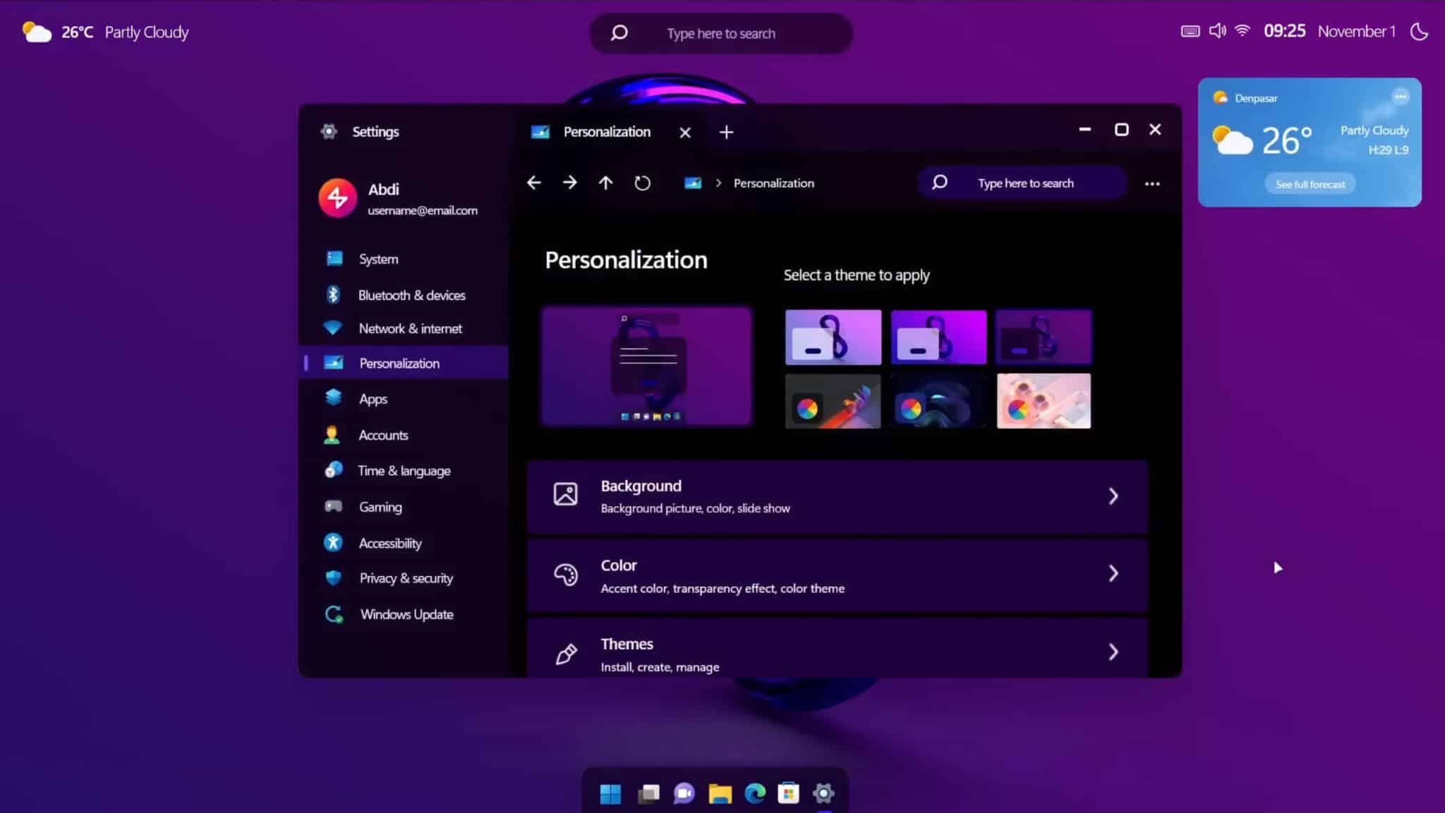Open Gaming settings from the sidebar
The height and width of the screenshot is (813, 1445).
click(380, 507)
